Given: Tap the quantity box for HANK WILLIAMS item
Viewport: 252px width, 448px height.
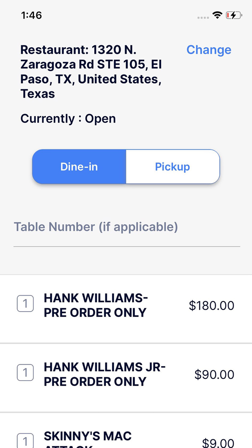Looking at the screenshot, I should point(25,304).
